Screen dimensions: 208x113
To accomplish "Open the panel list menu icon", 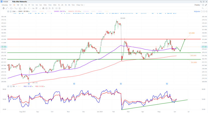I will (x=204, y=2).
